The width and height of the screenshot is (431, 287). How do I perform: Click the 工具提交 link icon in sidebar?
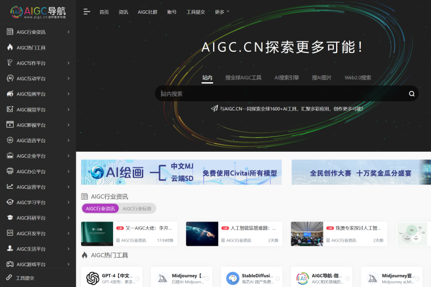(9, 278)
